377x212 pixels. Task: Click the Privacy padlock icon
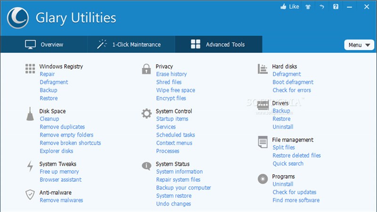[147, 69]
